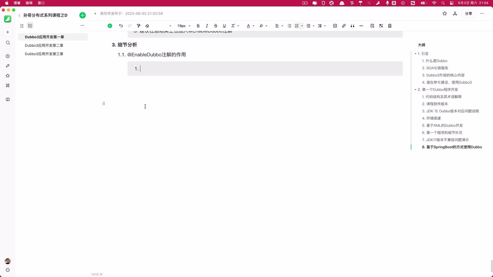Open the notes feather icon
The height and width of the screenshot is (277, 493).
pyautogui.click(x=8, y=66)
